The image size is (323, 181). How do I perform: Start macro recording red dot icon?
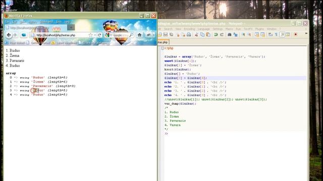click(x=296, y=35)
